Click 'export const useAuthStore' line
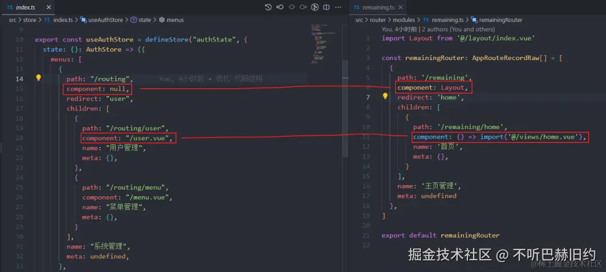Image resolution: width=606 pixels, height=272 pixels. (x=141, y=39)
